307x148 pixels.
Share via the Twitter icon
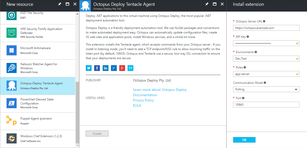[89, 68]
